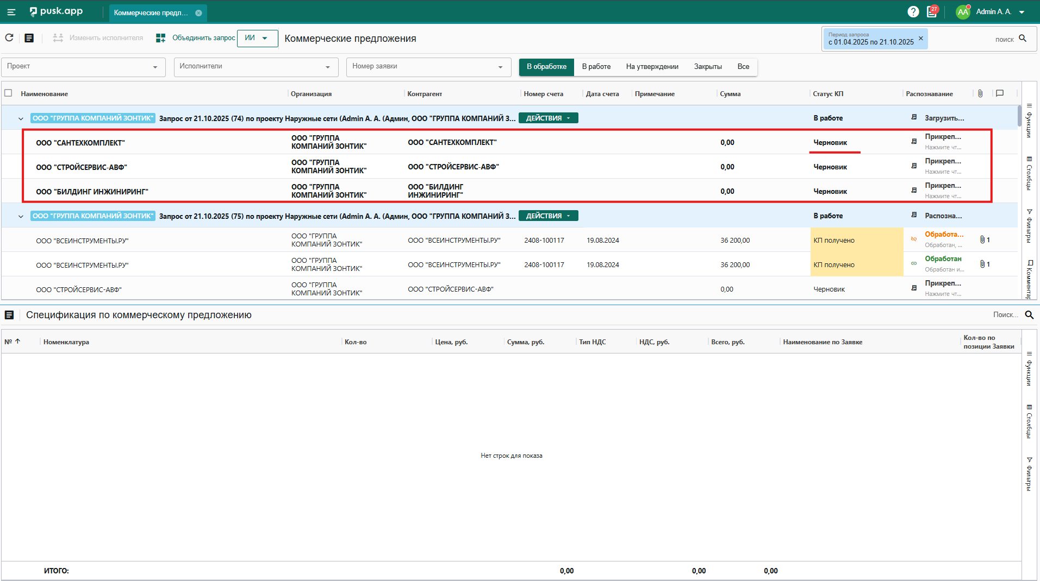Click the help question mark icon

tap(913, 12)
